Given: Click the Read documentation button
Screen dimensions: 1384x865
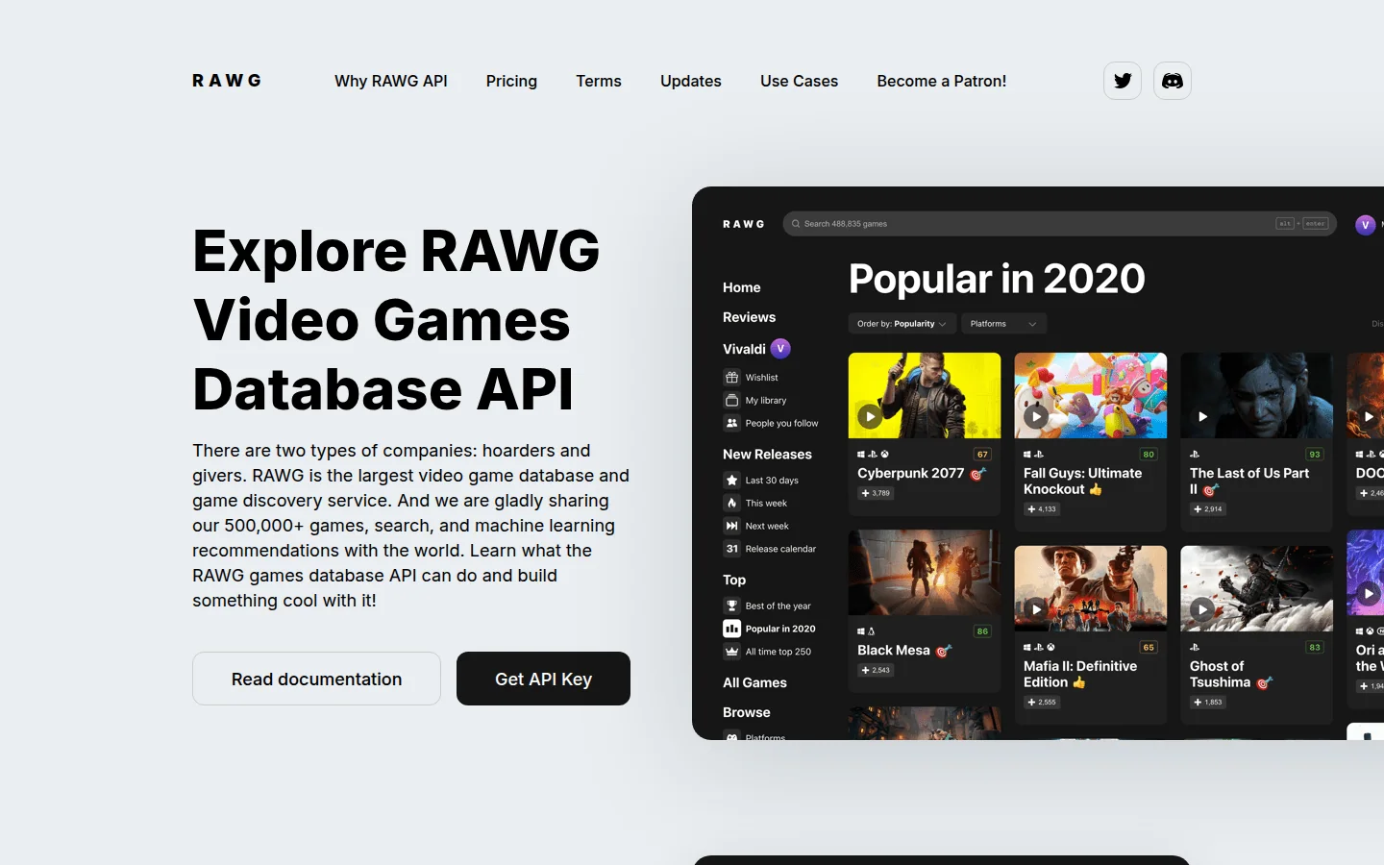Looking at the screenshot, I should 316,679.
